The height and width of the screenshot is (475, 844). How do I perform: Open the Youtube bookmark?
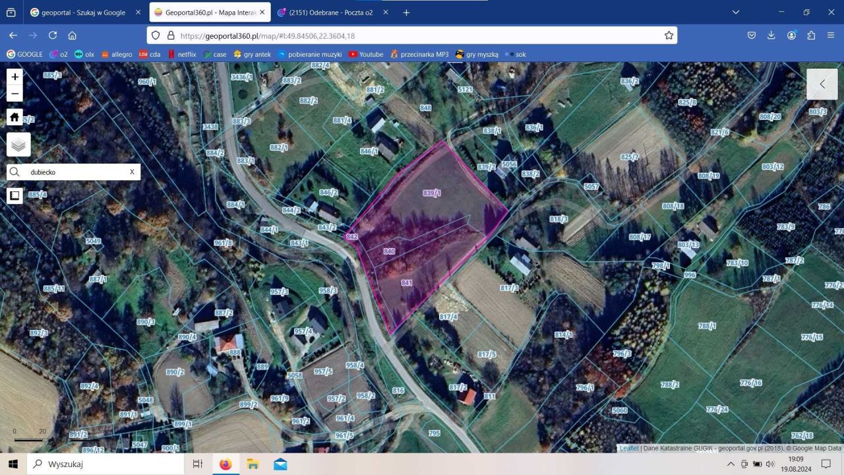[366, 54]
